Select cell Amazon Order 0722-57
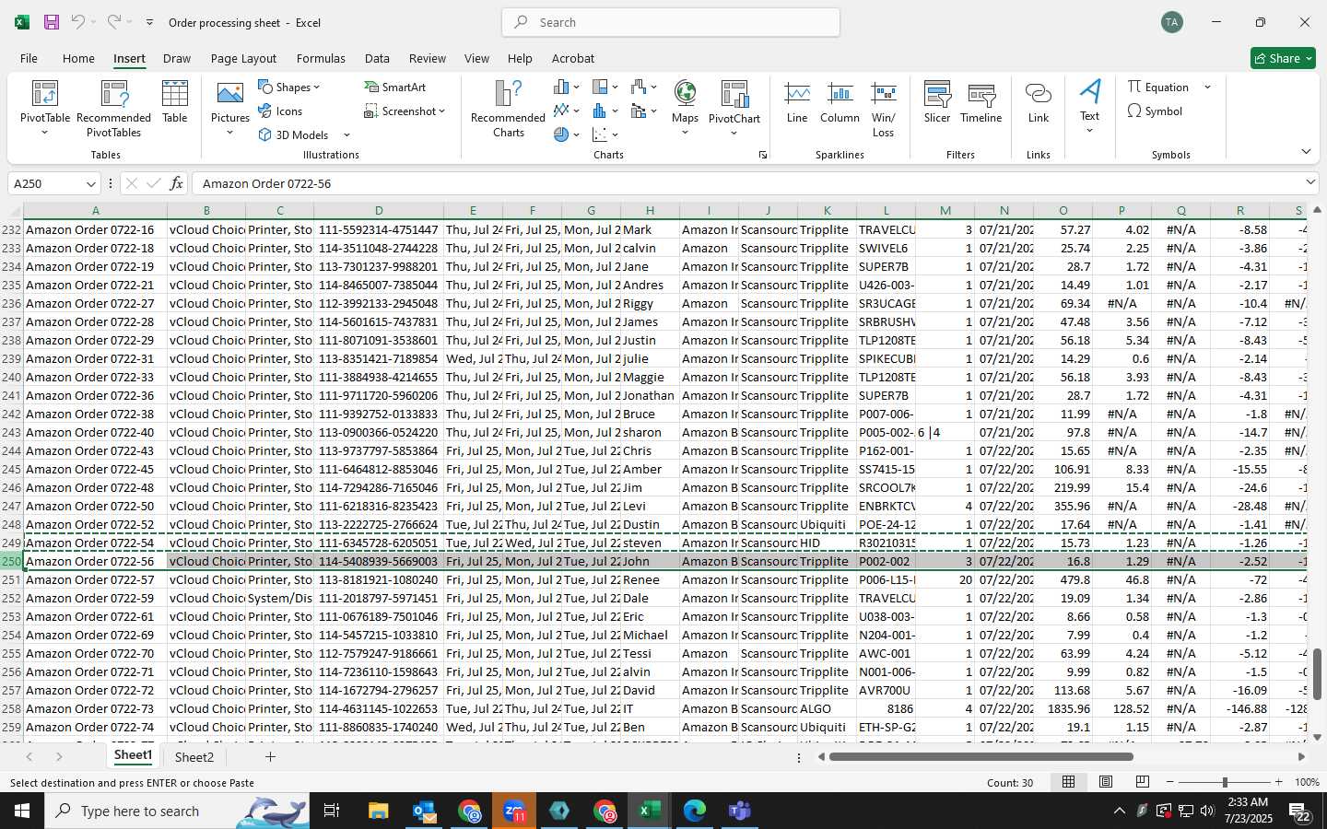1327x829 pixels. point(95,579)
